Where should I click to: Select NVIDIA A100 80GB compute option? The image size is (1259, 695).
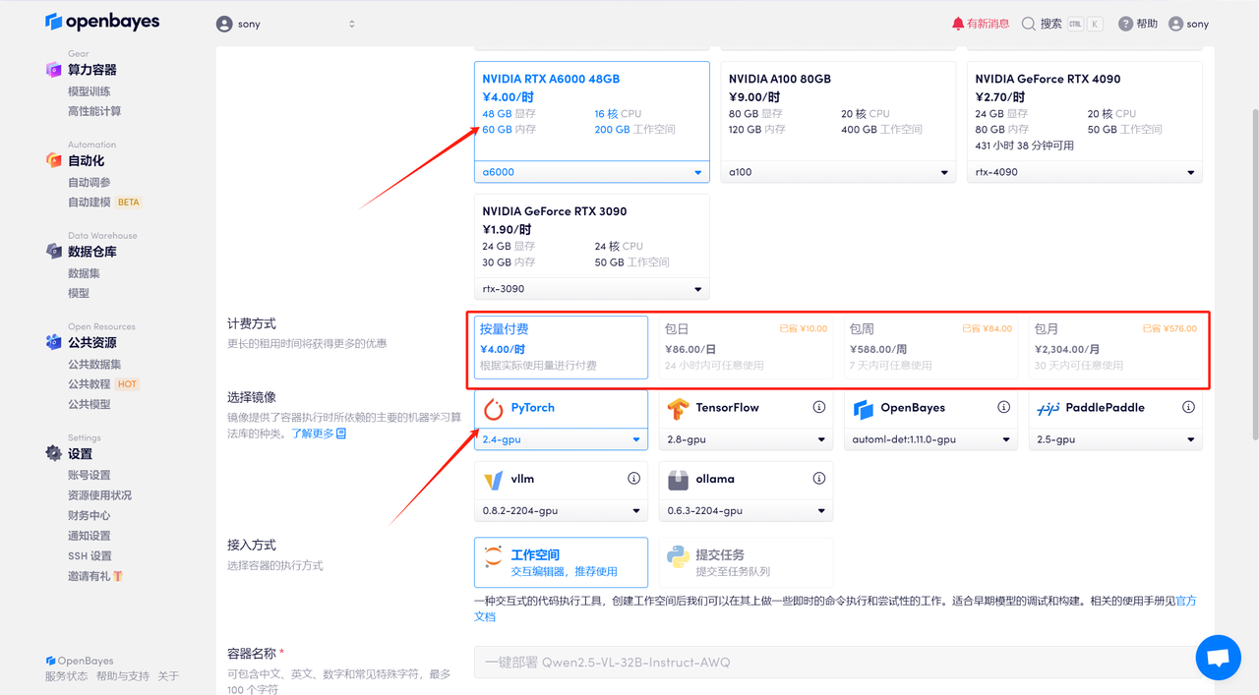838,122
